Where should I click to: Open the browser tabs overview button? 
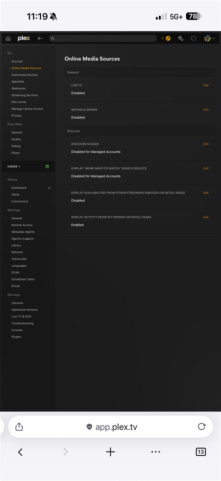[201, 452]
